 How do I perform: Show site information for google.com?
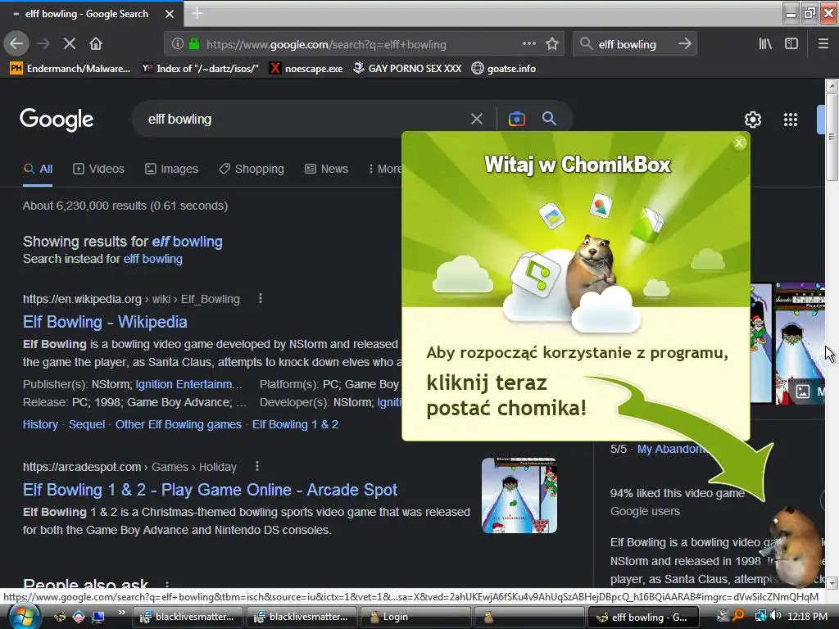(x=178, y=44)
